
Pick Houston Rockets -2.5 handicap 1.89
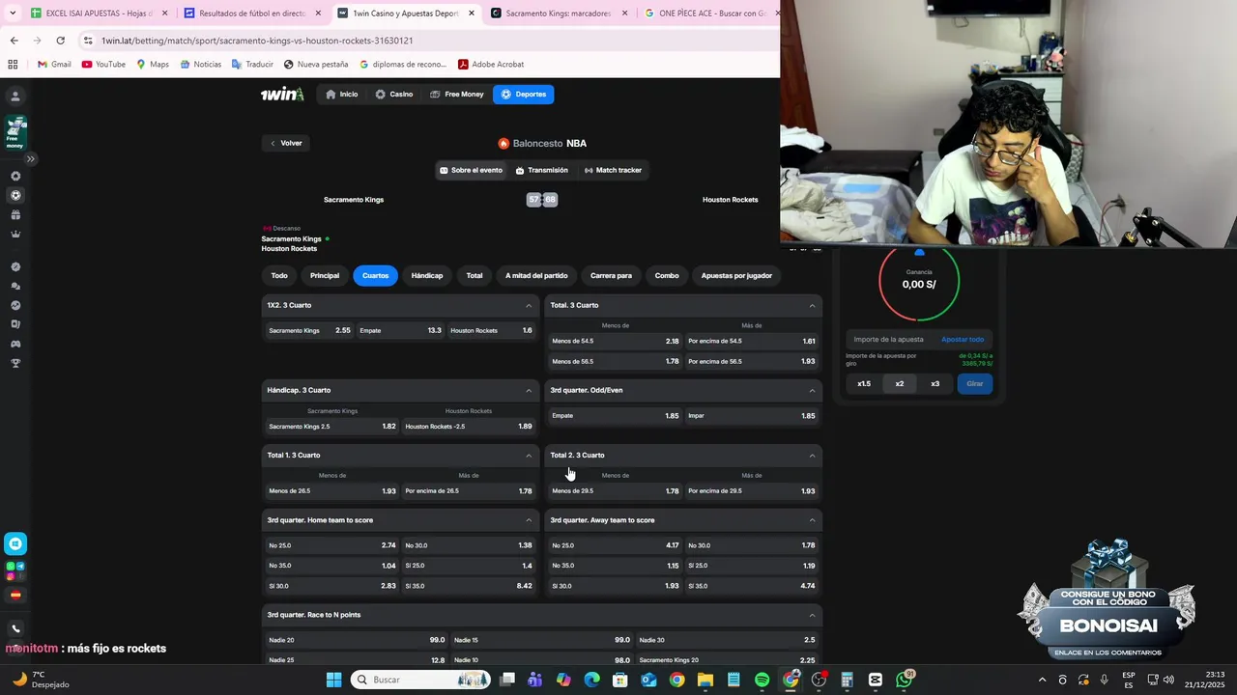click(469, 426)
